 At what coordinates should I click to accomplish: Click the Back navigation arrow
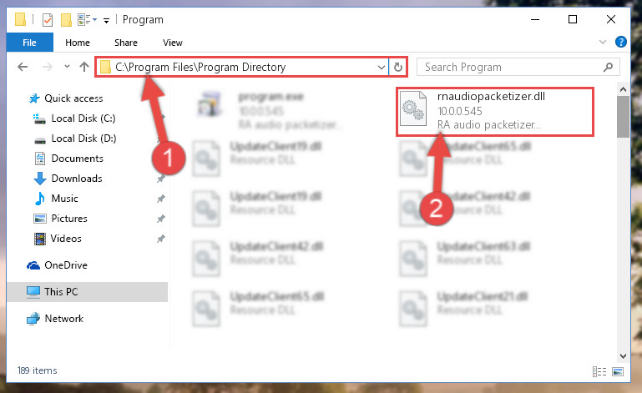click(x=23, y=67)
